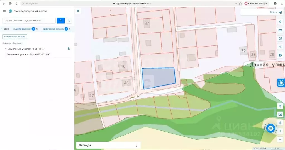Zoom in on the map
The width and height of the screenshot is (285, 150).
(280, 131)
